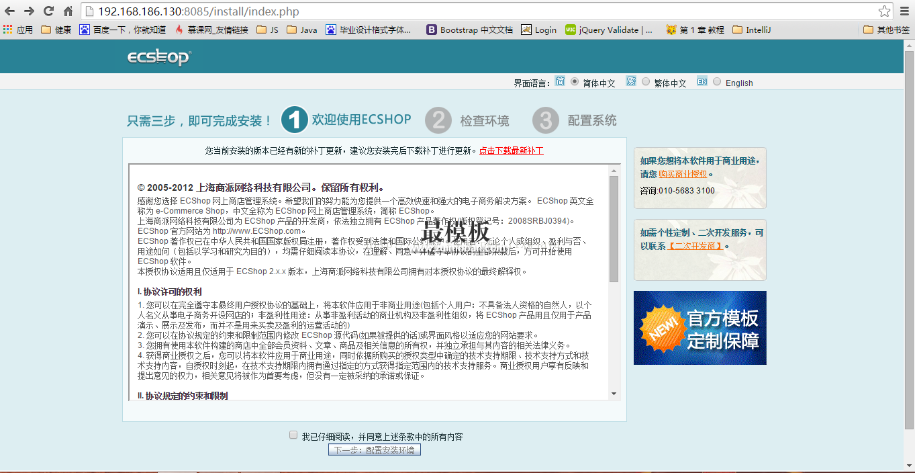This screenshot has height=473, width=915.
Task: Click the 点击下载最新补丁 link
Action: click(511, 150)
